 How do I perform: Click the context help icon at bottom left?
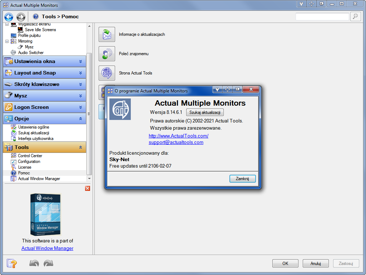[x=12, y=263]
